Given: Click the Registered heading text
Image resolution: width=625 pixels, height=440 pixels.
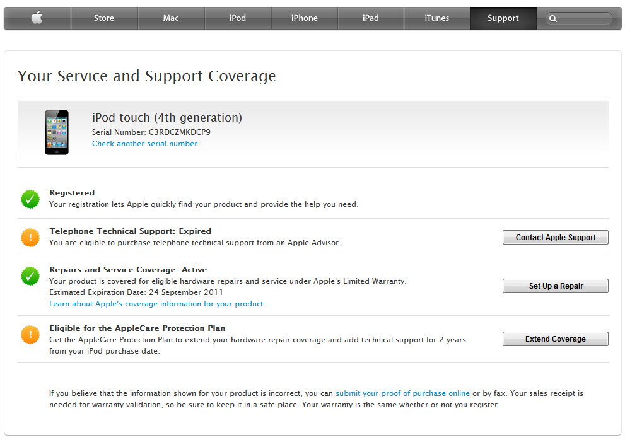Looking at the screenshot, I should (x=72, y=193).
